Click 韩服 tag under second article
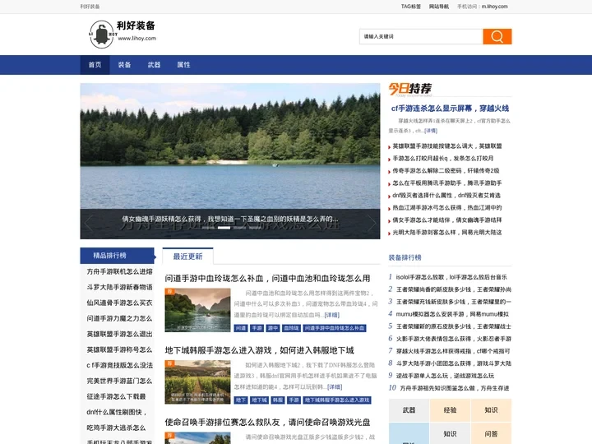The image size is (592, 444). 278,400
